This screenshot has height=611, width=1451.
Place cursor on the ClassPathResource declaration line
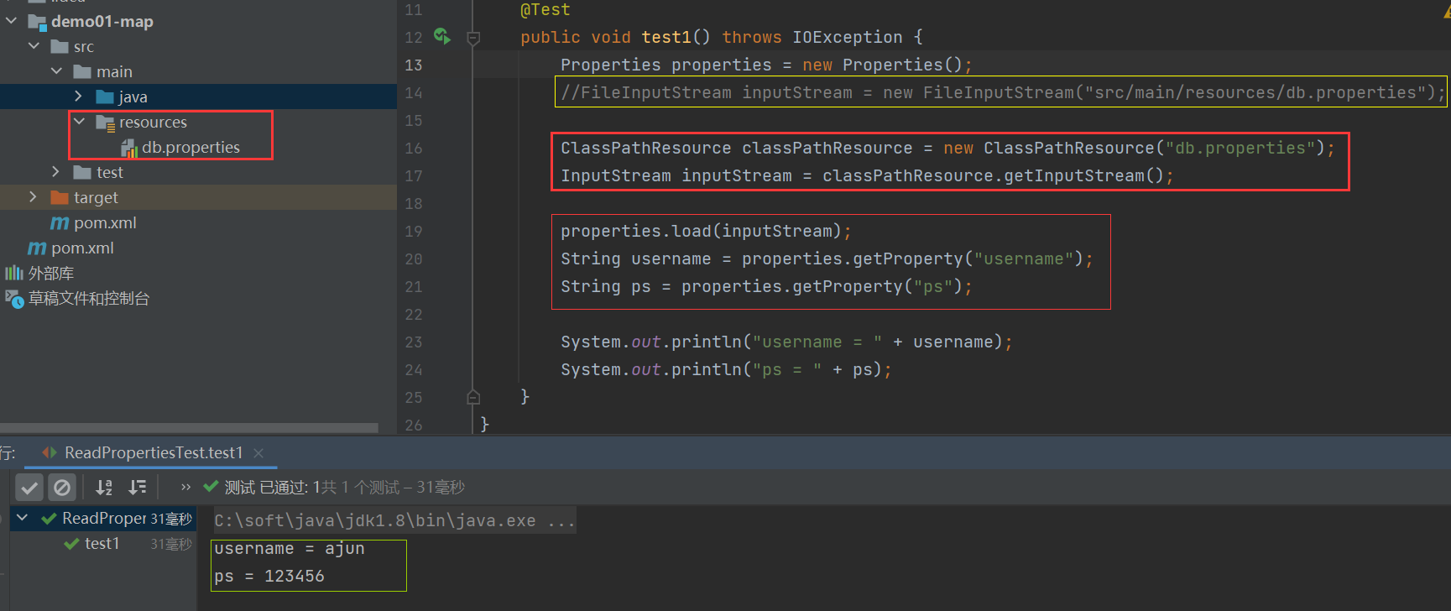point(947,148)
